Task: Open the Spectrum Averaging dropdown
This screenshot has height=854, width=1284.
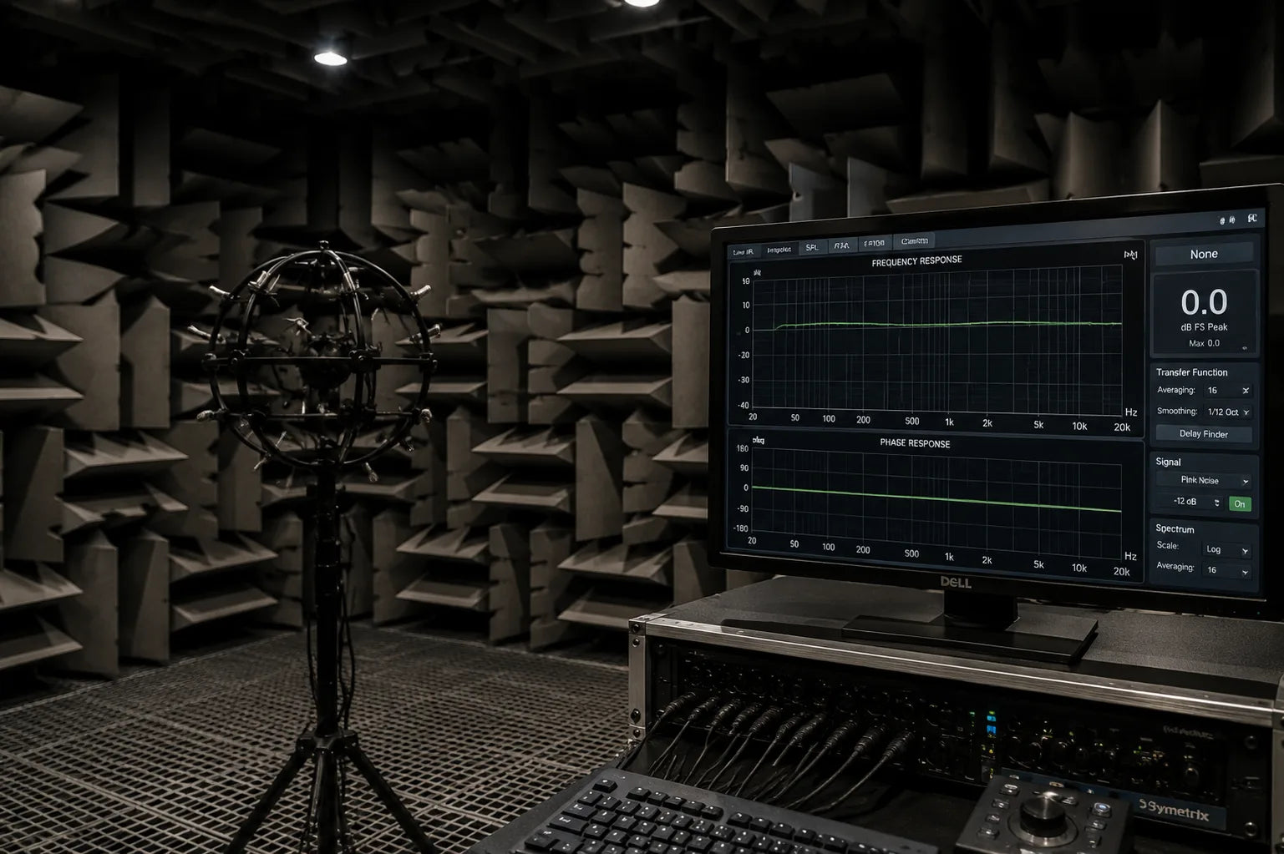Action: click(1227, 571)
